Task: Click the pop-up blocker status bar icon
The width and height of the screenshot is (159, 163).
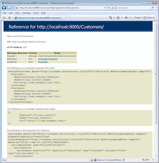Action: coord(91,160)
